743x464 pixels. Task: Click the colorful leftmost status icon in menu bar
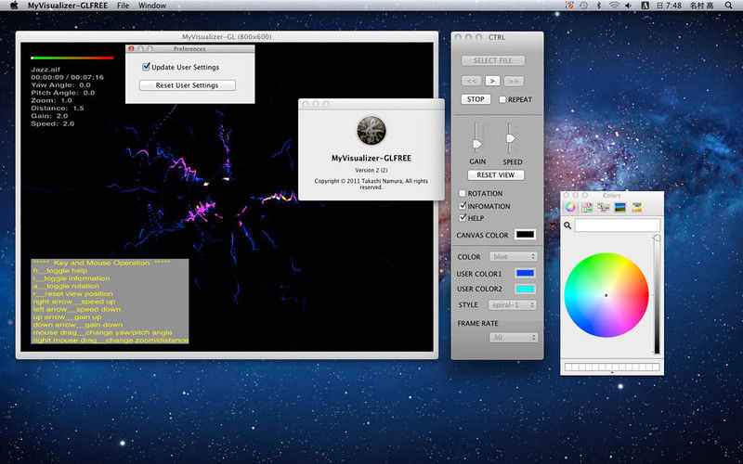click(569, 6)
